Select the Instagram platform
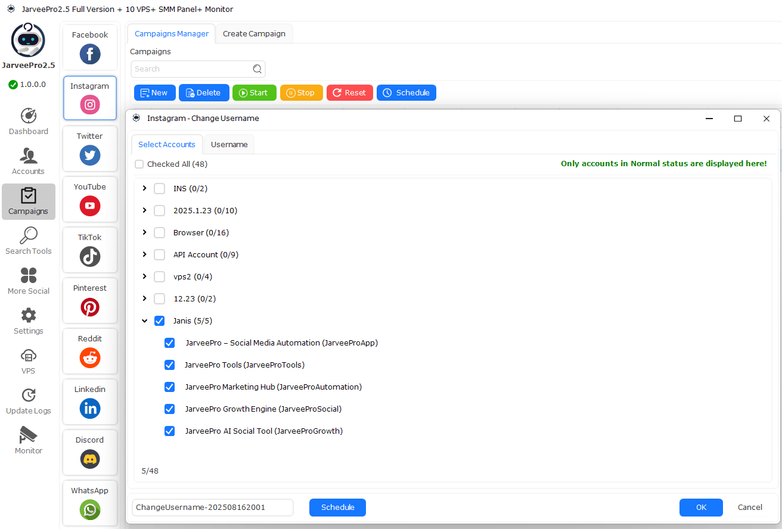Viewport: 782px width, 529px height. tap(90, 98)
